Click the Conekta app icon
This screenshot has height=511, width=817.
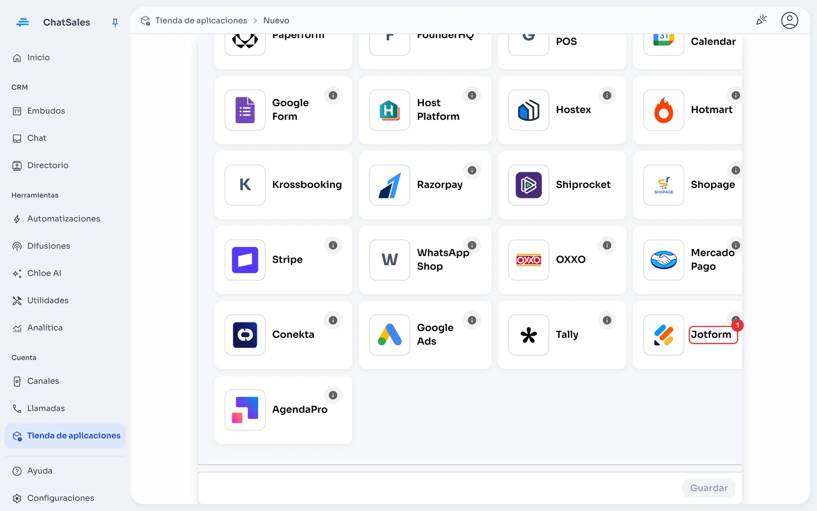(x=245, y=335)
